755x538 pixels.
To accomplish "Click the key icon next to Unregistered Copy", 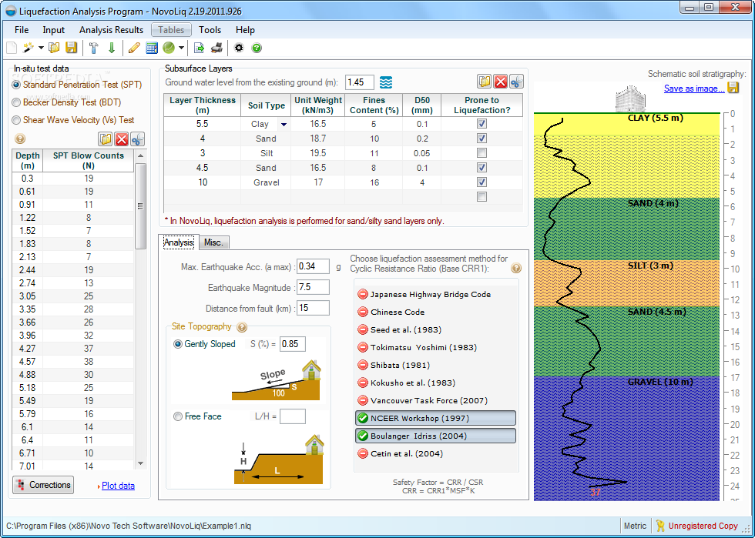I will pos(660,526).
